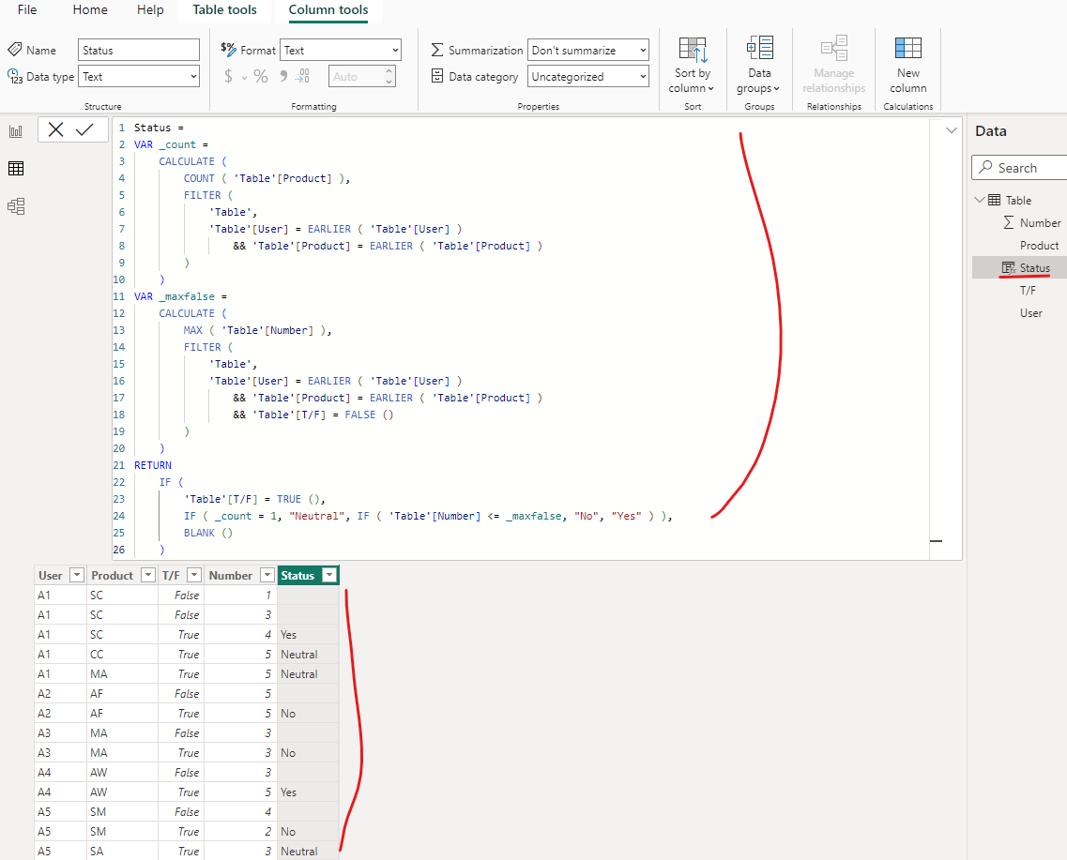This screenshot has height=860, width=1067.
Task: Select the Product field in Data pane
Action: coord(1039,245)
